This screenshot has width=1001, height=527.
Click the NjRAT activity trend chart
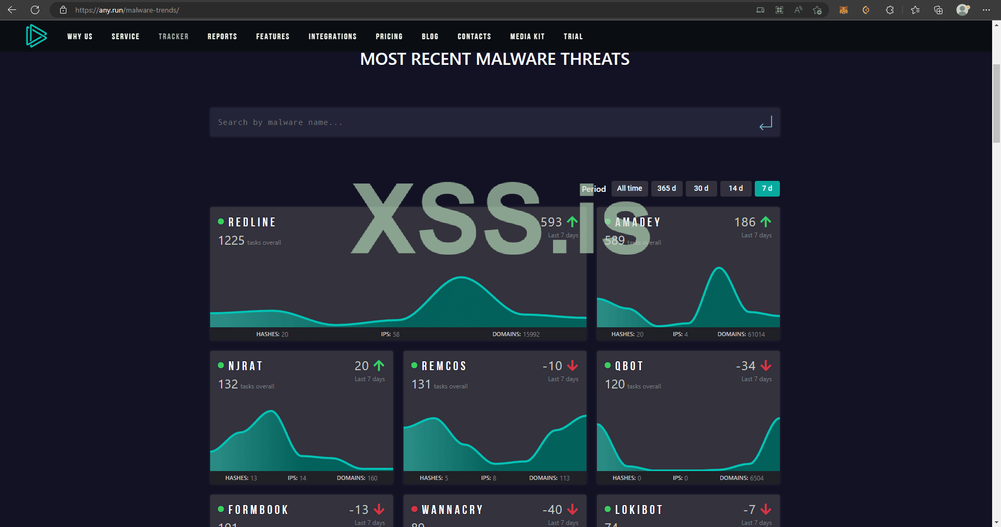coord(302,441)
